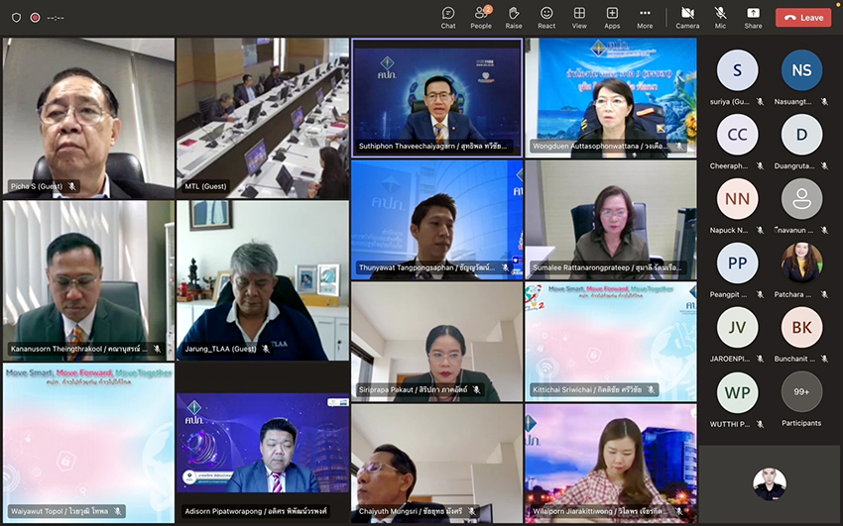Leave the meeting
This screenshot has width=843, height=526.
click(803, 17)
